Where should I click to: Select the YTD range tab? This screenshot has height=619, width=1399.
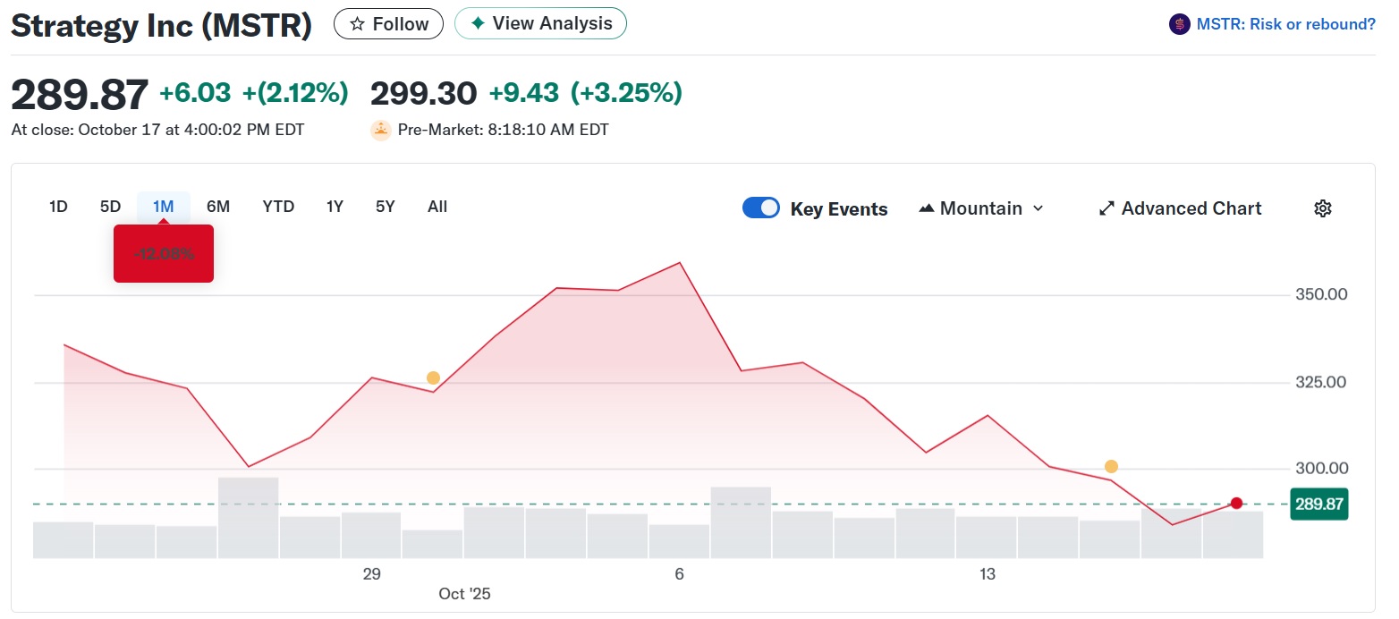278,207
